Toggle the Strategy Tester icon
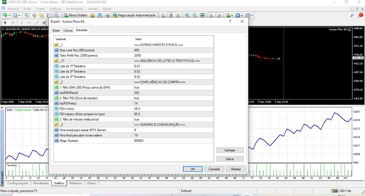 click(57, 15)
